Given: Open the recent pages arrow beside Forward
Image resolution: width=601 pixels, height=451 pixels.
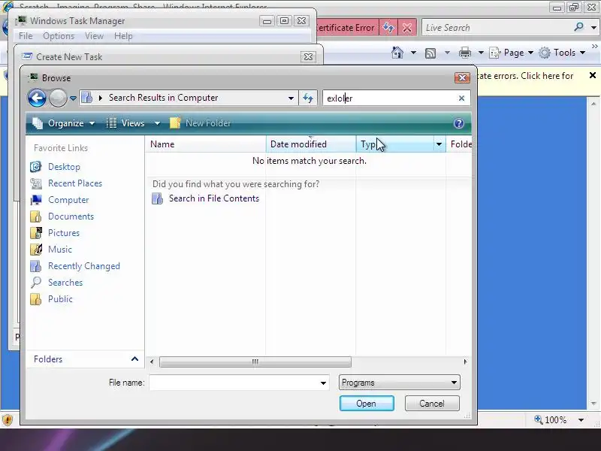Looking at the screenshot, I should [x=73, y=98].
